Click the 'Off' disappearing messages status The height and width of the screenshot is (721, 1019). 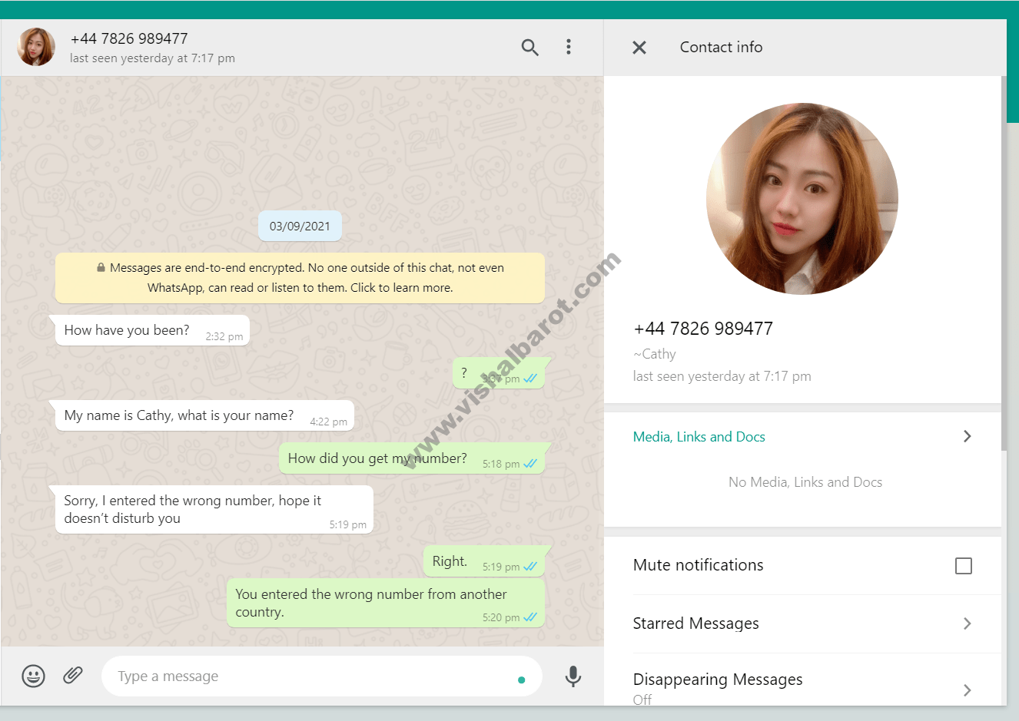pos(642,700)
